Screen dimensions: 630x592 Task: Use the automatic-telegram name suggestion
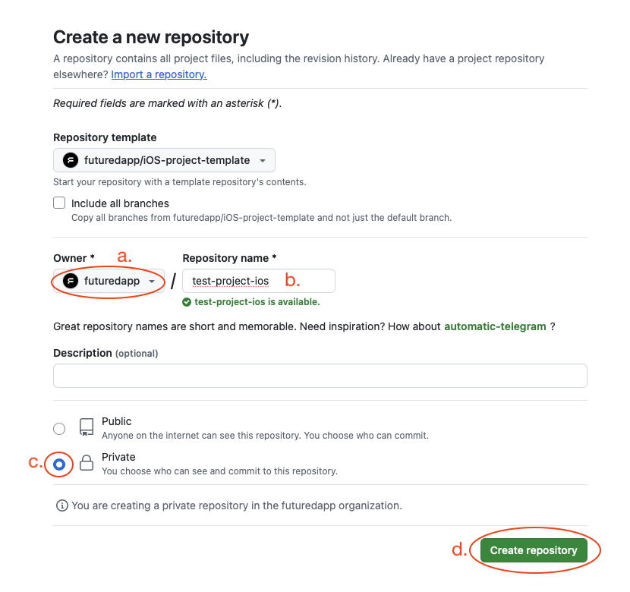tap(495, 326)
